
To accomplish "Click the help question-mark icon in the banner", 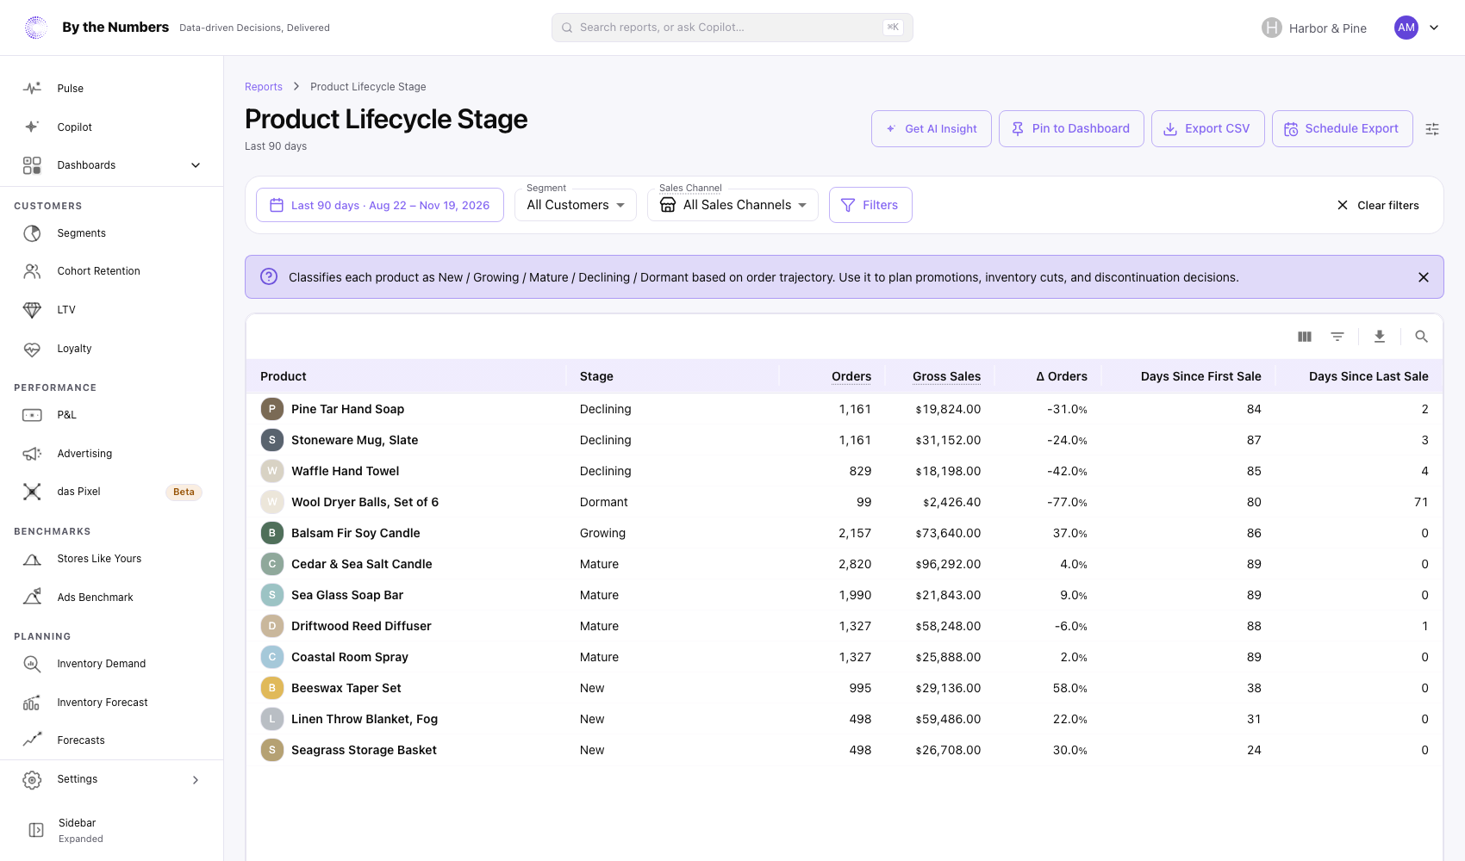I will [x=269, y=276].
